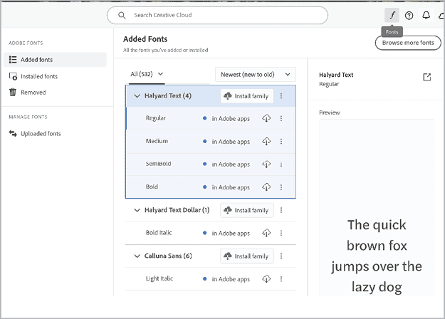This screenshot has width=445, height=319.
Task: Go to Uploaded fonts in sidebar
Action: pos(41,133)
